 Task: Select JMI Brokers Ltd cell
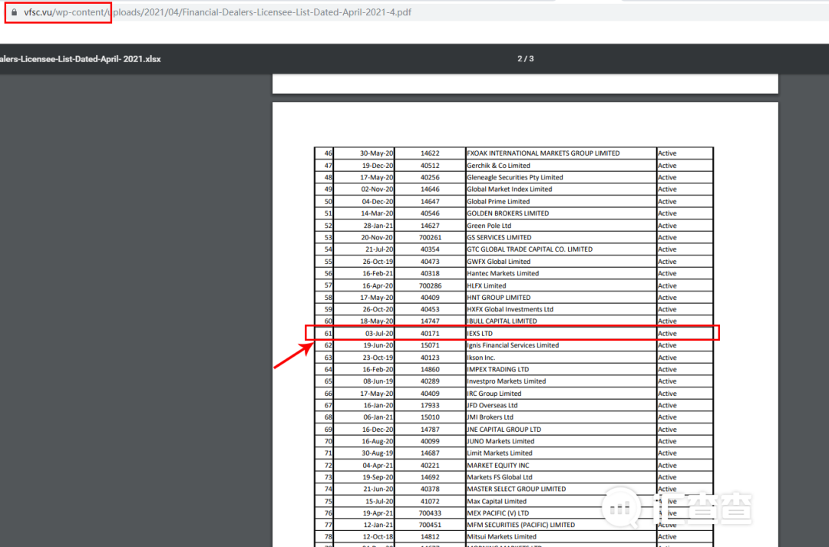point(561,417)
